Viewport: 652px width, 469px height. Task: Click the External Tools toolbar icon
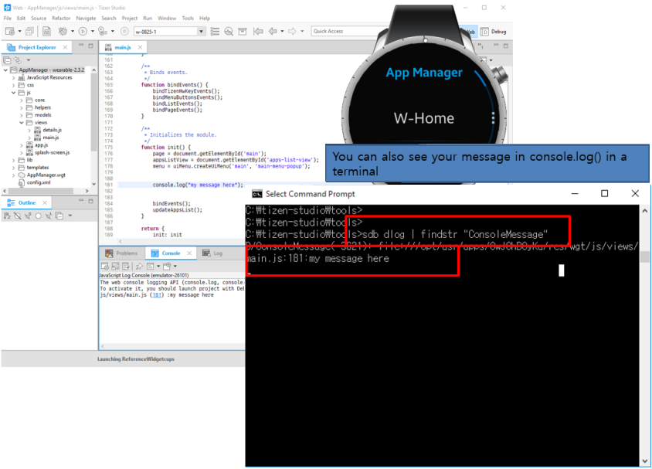(x=101, y=31)
